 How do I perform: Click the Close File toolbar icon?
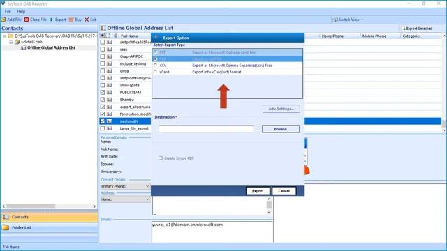click(x=27, y=20)
